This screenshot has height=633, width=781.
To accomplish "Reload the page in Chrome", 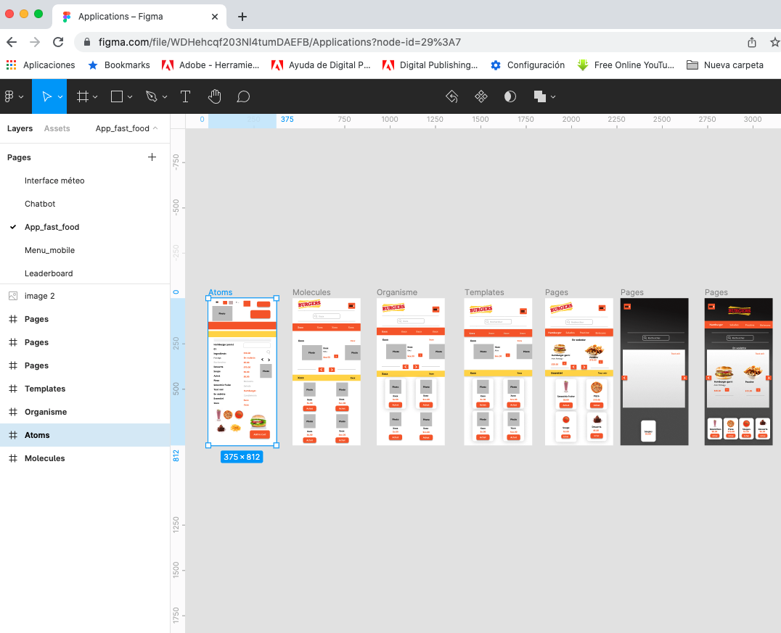I will click(58, 42).
